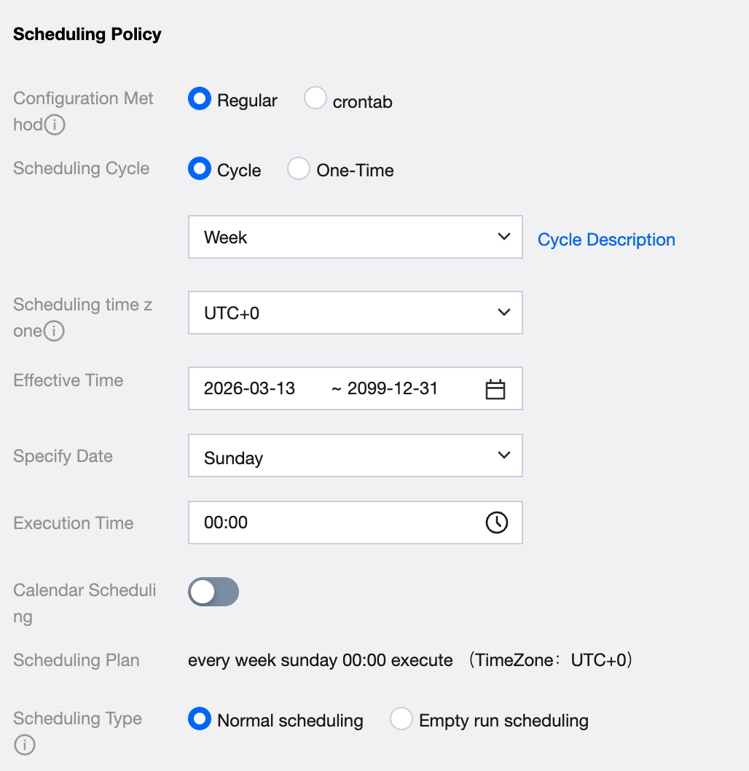Select Empty run scheduling type

coord(401,719)
